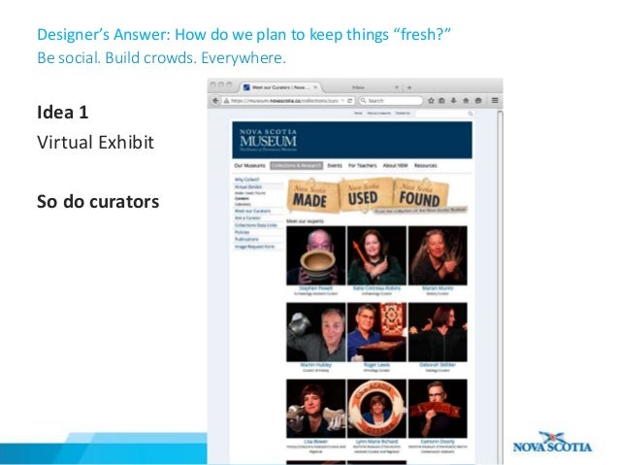
Task: Open the Virtual Exhibit sidebar link
Action: [248, 186]
